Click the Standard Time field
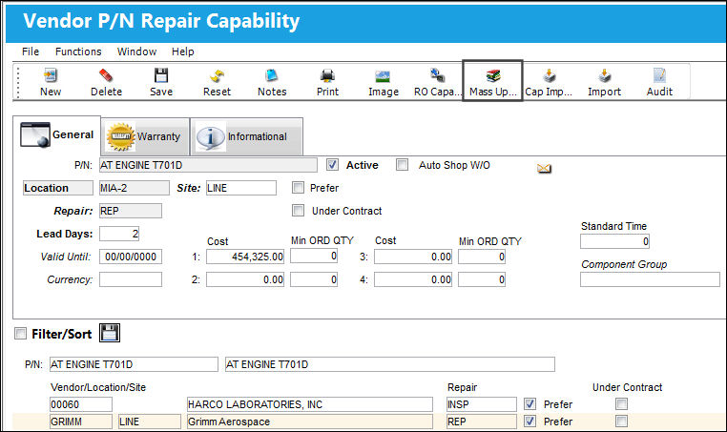 click(x=614, y=241)
